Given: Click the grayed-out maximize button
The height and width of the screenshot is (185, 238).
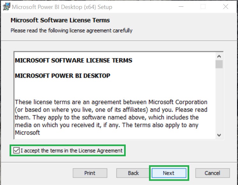Looking at the screenshot, I should (203, 7).
